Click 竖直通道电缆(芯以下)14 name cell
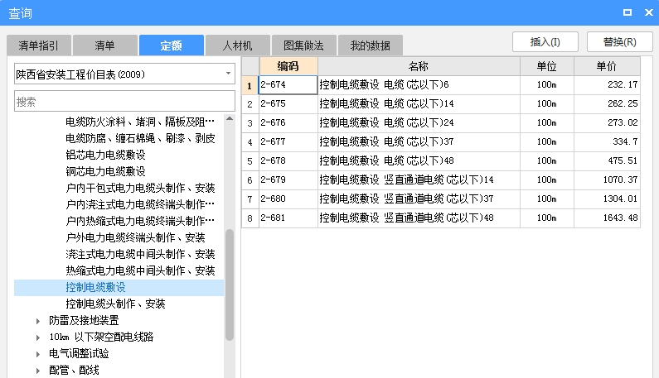Screen dimensions: 659x378 click(x=419, y=180)
